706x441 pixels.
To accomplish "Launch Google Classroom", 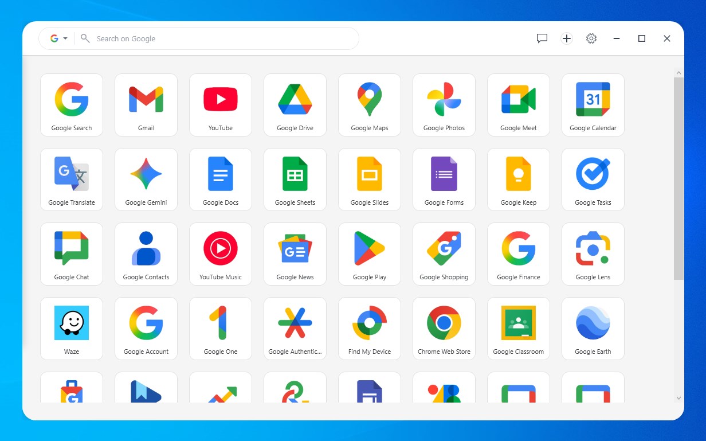I will click(x=519, y=329).
